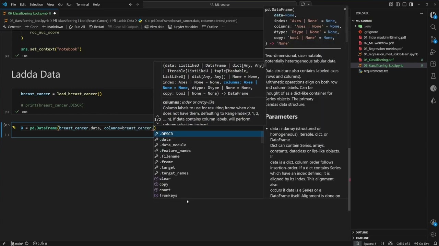The height and width of the screenshot is (246, 439).
Task: Close the pd.DataFrame documentation popup
Action: [345, 9]
